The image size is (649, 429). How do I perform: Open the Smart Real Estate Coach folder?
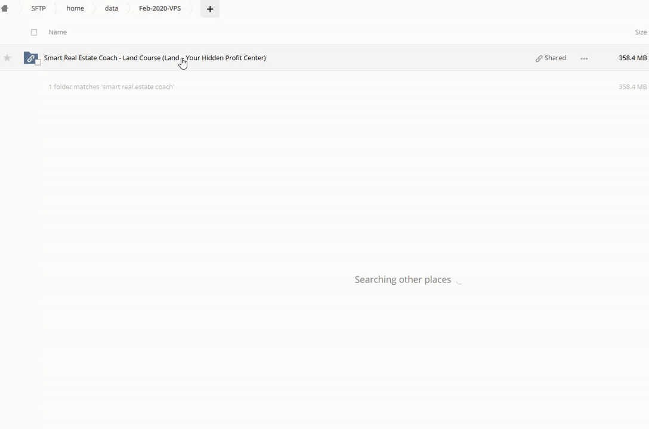click(154, 58)
